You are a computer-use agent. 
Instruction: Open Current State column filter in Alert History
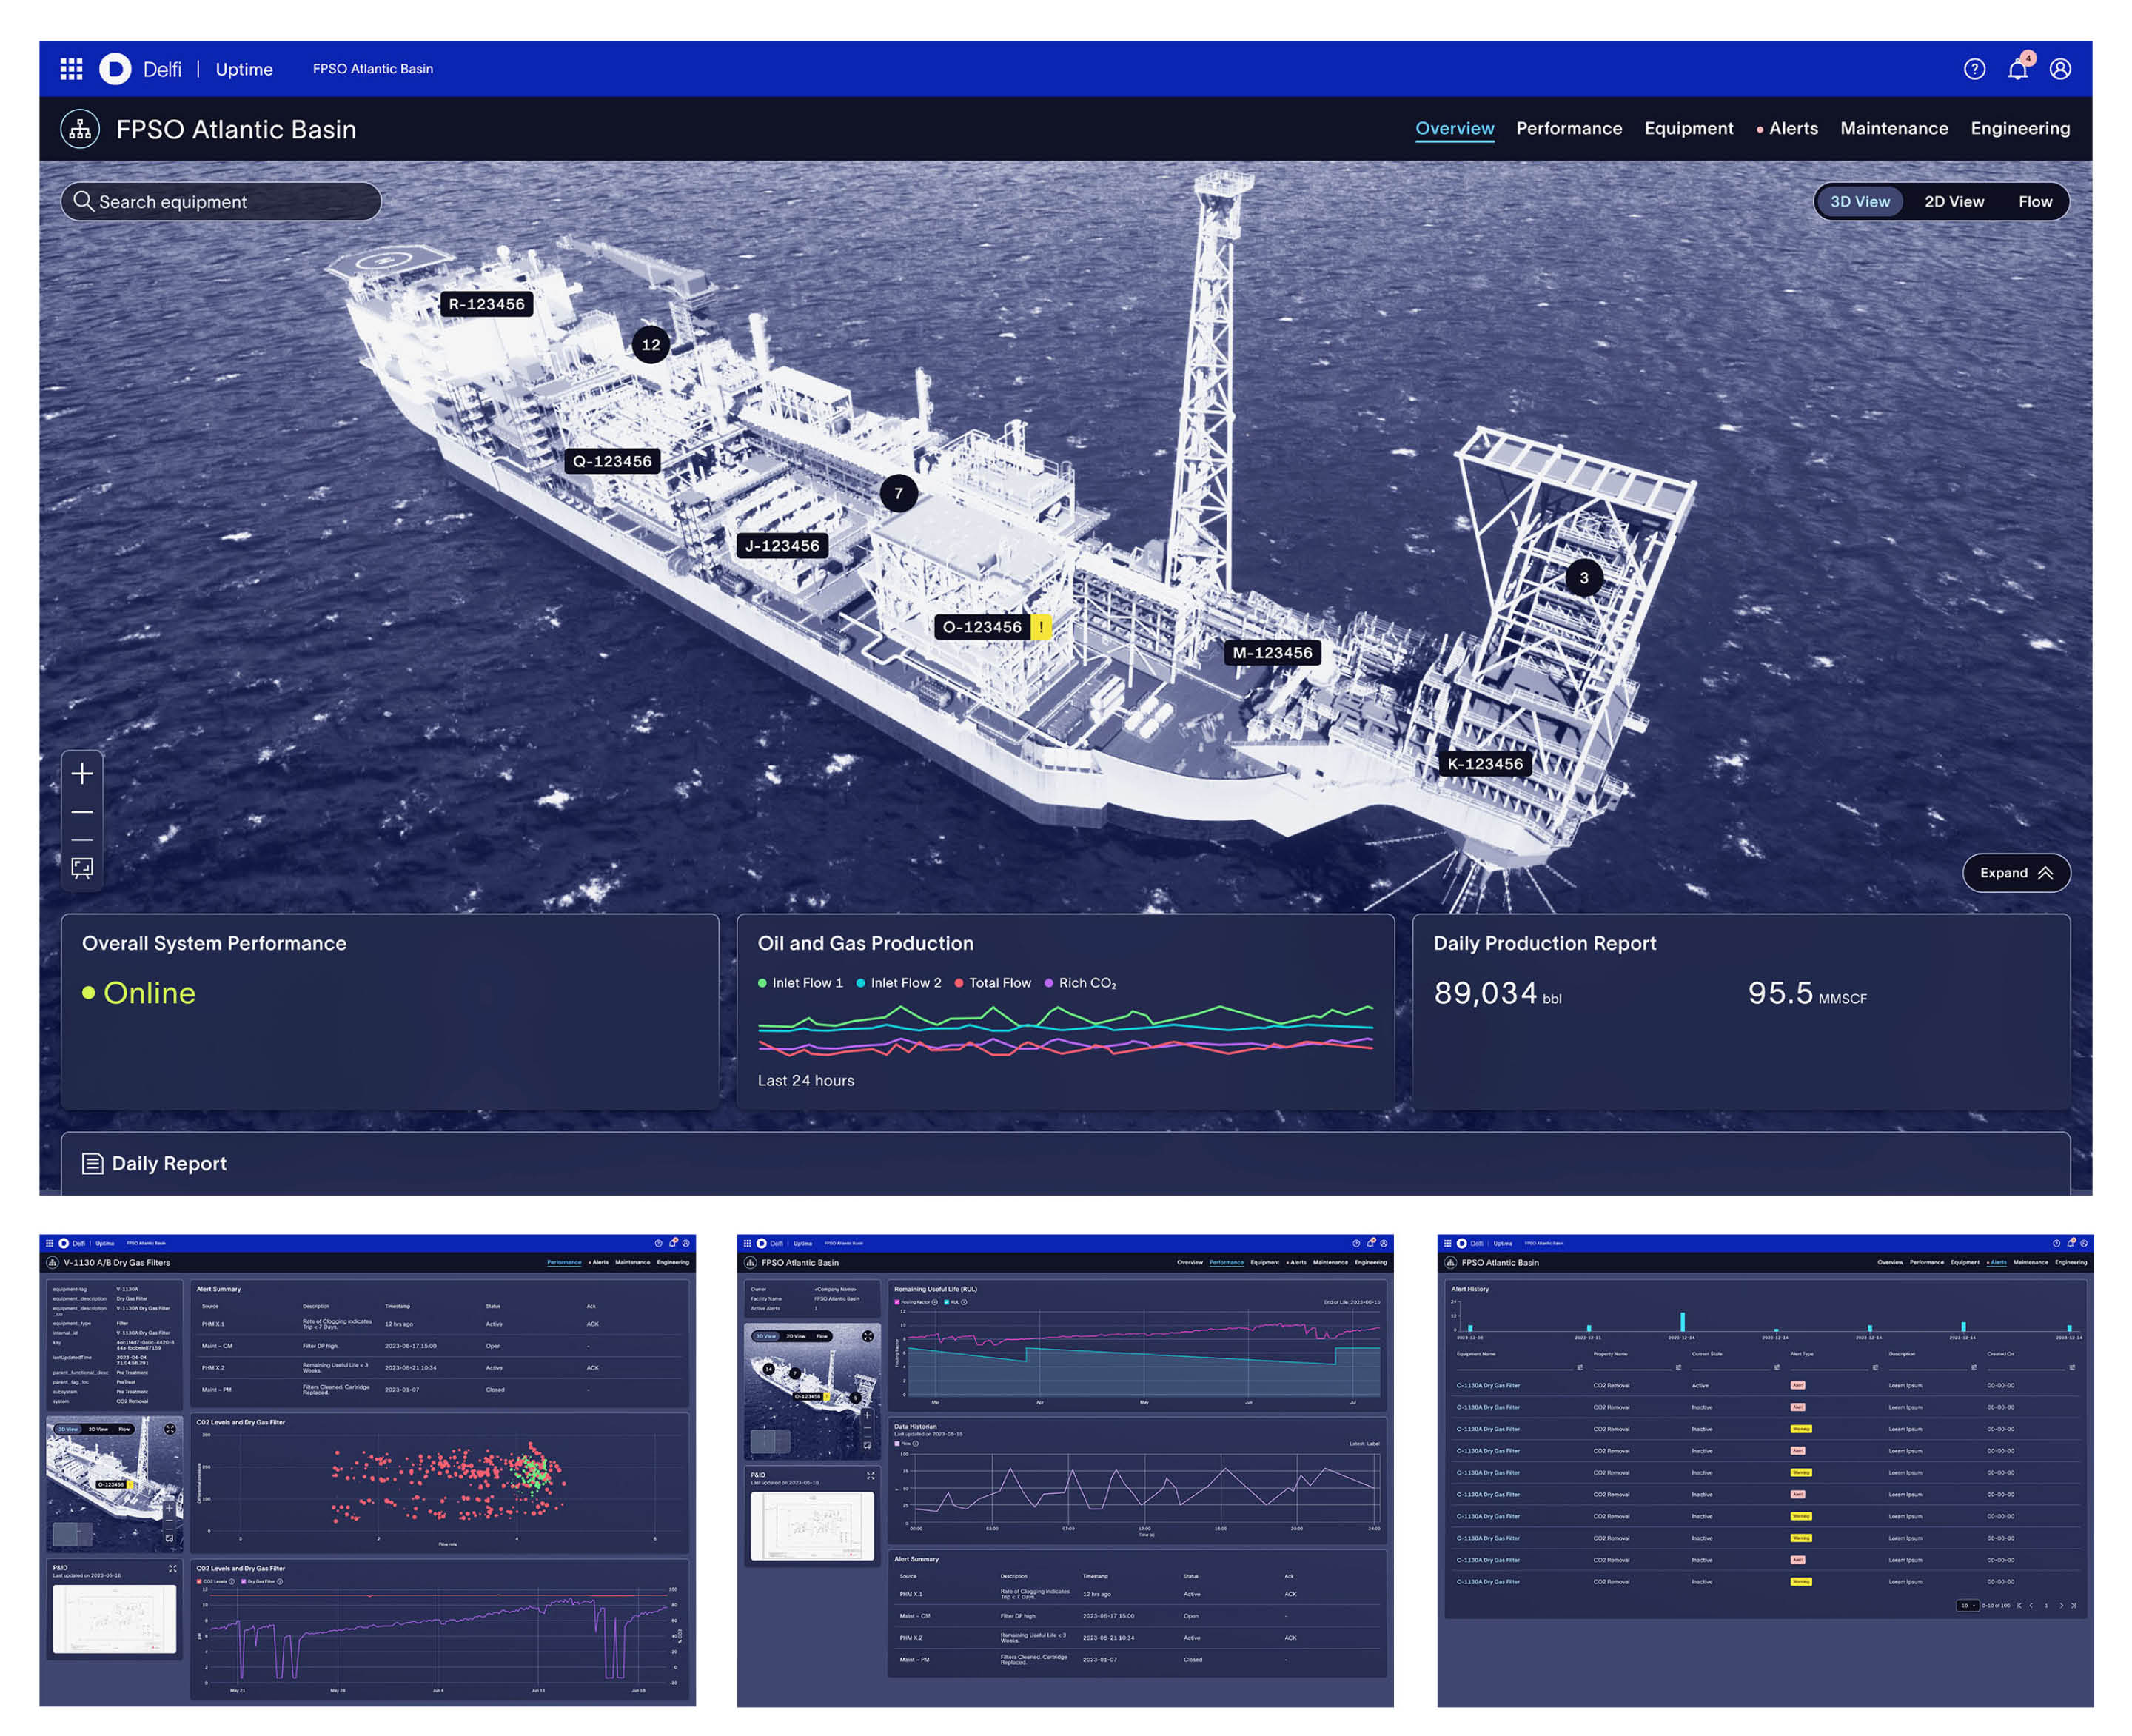point(1777,1367)
